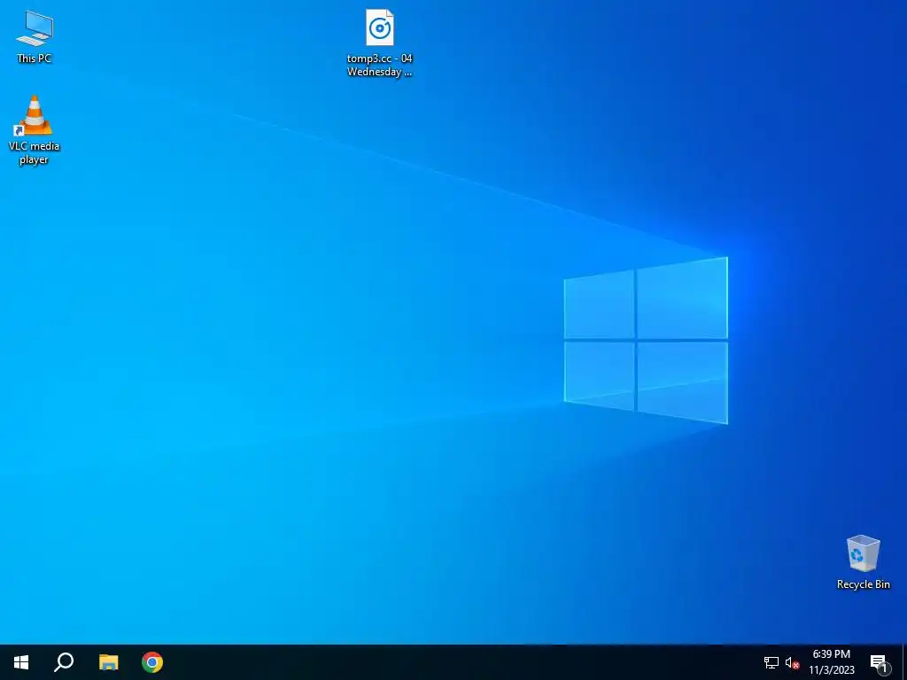Click the 'This PC' label text
This screenshot has height=680, width=907.
[35, 58]
